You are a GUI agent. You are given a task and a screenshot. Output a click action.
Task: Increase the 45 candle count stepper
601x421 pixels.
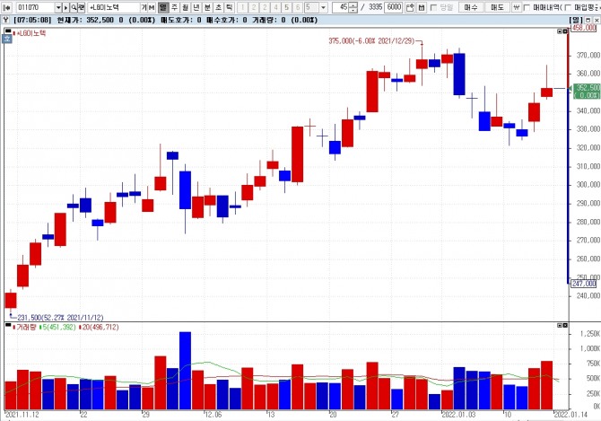[x=353, y=5]
